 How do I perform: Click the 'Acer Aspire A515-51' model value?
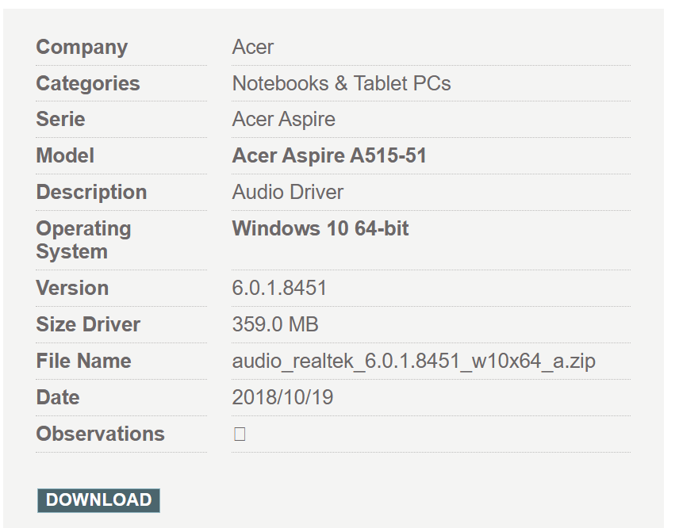pyautogui.click(x=329, y=156)
